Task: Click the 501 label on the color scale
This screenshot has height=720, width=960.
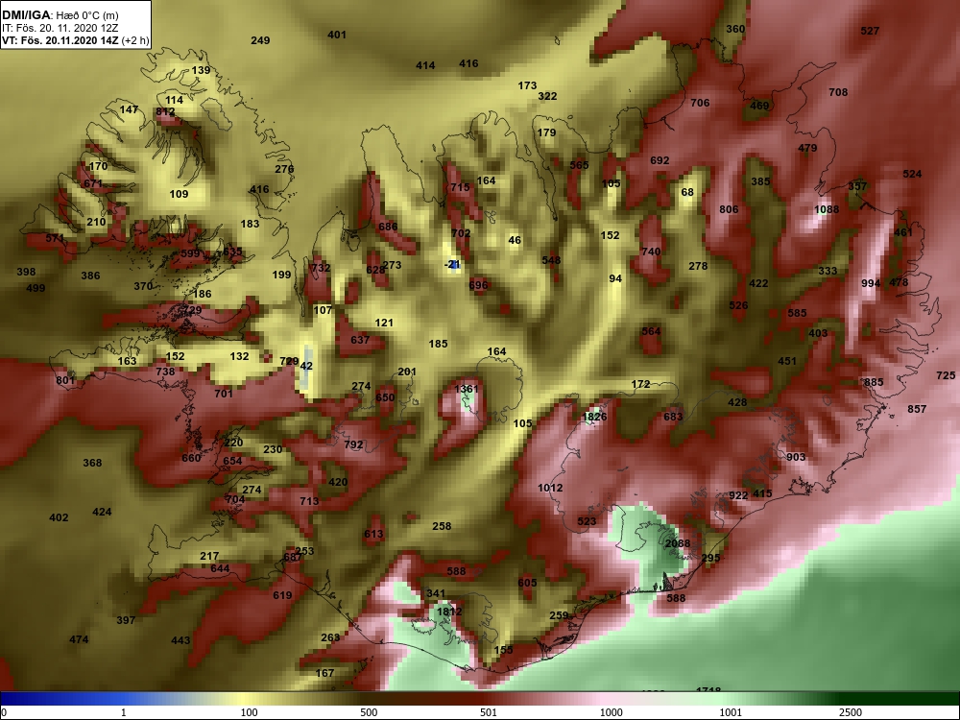Action: [489, 712]
